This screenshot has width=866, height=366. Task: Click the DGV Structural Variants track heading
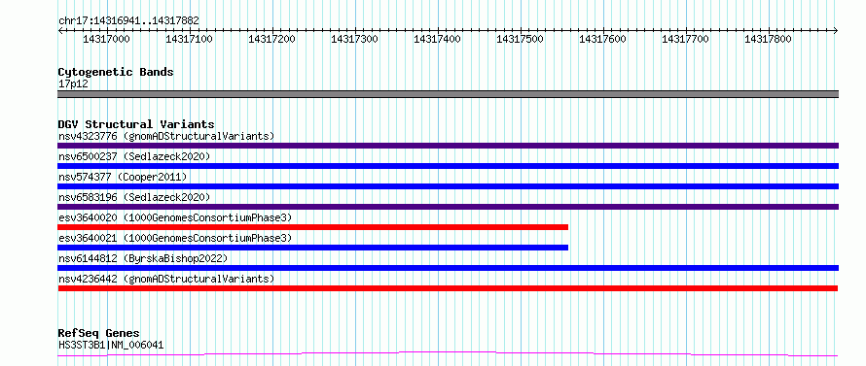pyautogui.click(x=136, y=124)
